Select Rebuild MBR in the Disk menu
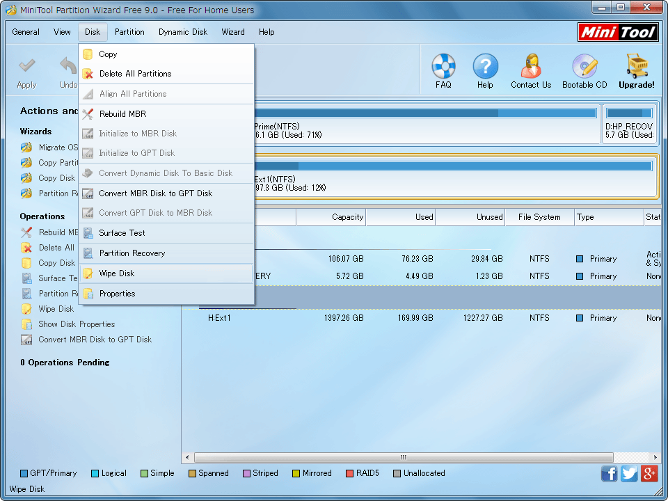 pos(166,113)
